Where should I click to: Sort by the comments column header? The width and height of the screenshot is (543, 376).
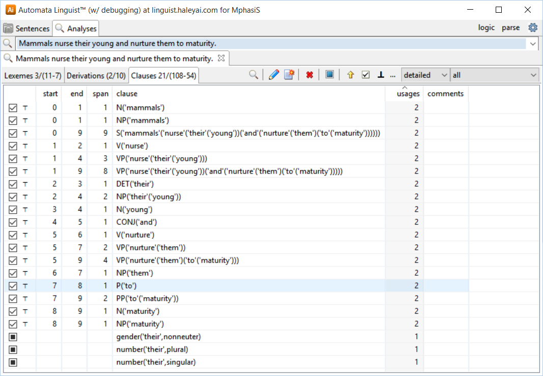point(445,94)
